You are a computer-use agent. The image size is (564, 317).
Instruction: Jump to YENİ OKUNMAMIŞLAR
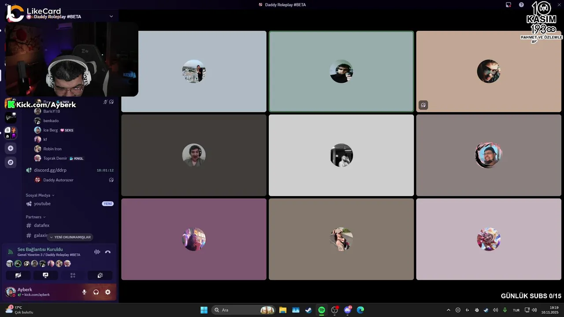pos(70,237)
